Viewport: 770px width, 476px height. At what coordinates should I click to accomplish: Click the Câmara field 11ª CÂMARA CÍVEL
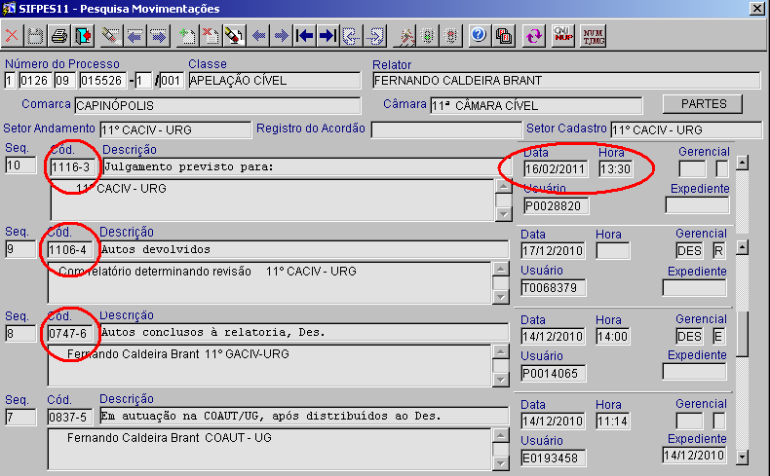(536, 105)
